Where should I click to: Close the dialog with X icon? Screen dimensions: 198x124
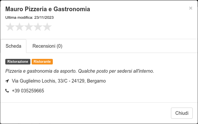coord(190,8)
